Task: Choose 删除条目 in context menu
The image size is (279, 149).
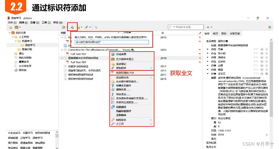Action: 132,90
